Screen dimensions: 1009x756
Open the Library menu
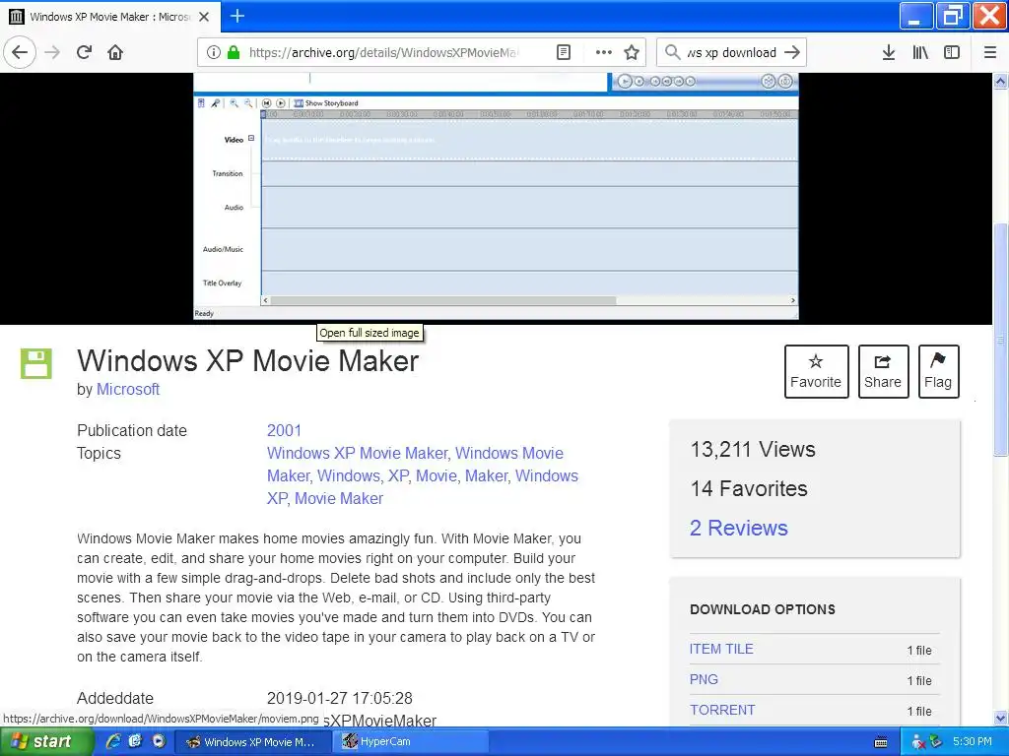click(920, 52)
